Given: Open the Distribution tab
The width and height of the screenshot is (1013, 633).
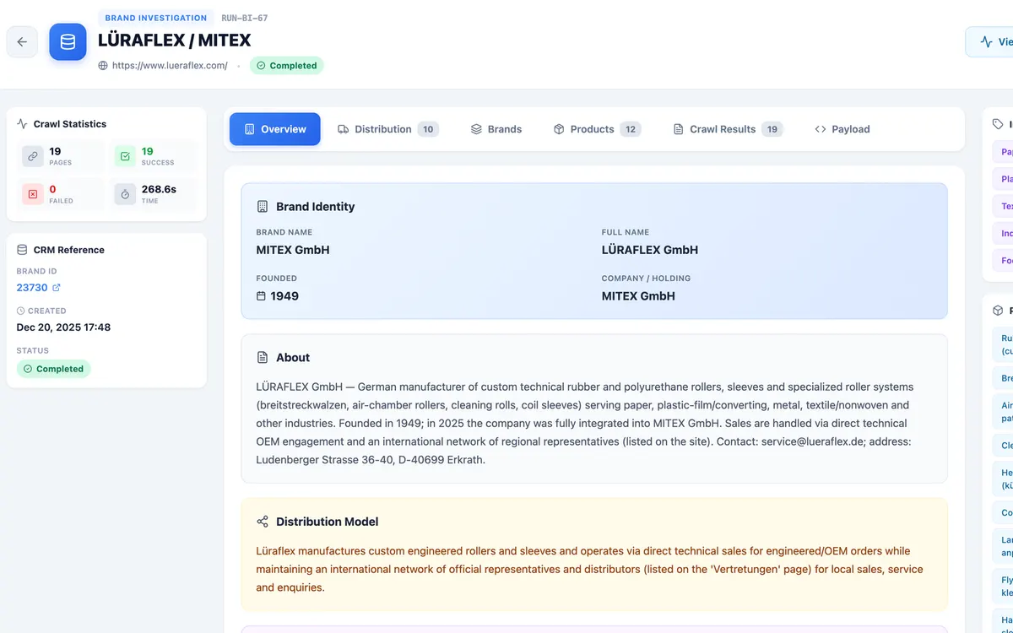Looking at the screenshot, I should (x=388, y=129).
